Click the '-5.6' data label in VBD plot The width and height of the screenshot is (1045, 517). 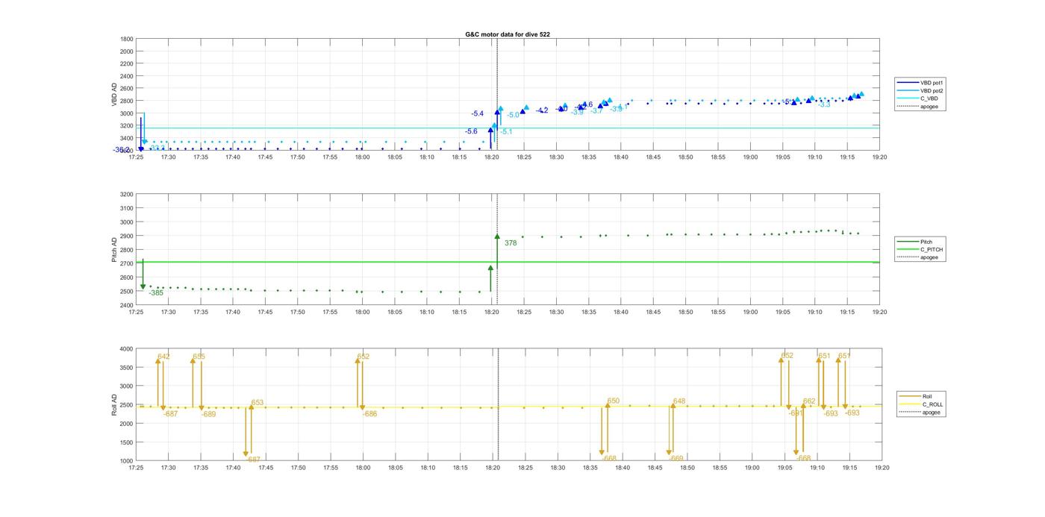pos(472,131)
